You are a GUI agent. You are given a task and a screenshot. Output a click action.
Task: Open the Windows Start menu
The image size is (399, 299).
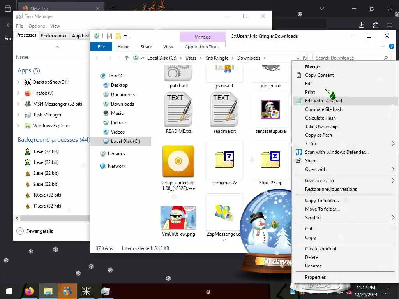(x=9, y=291)
